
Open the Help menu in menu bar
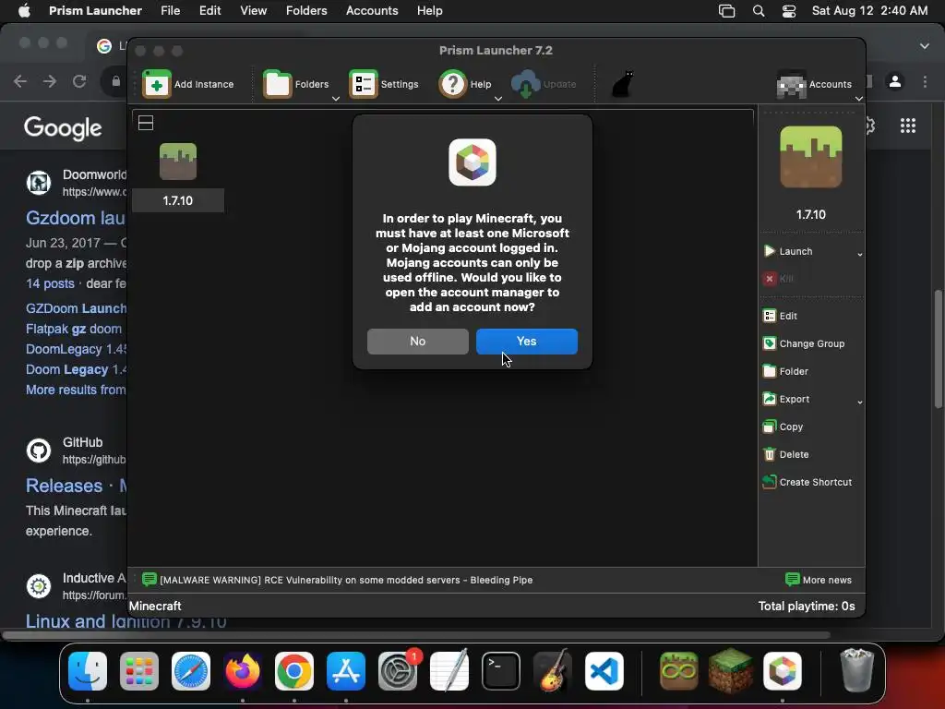[x=430, y=11]
